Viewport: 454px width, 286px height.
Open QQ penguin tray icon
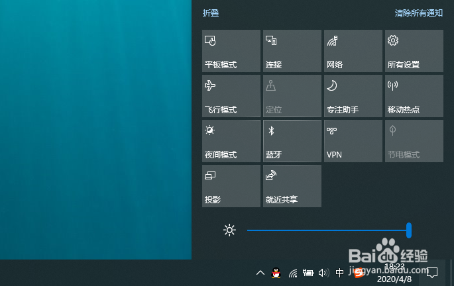point(276,273)
